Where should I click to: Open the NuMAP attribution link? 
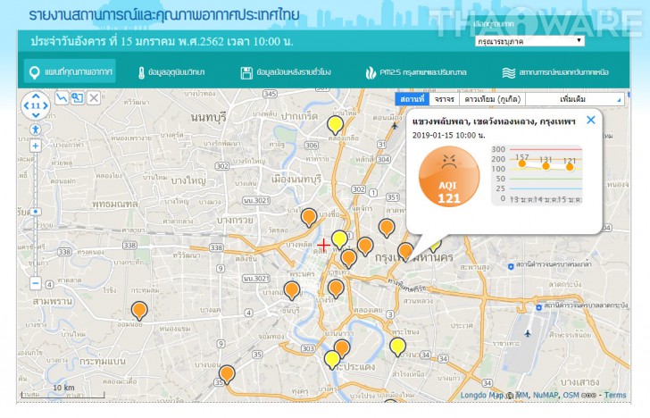point(546,395)
